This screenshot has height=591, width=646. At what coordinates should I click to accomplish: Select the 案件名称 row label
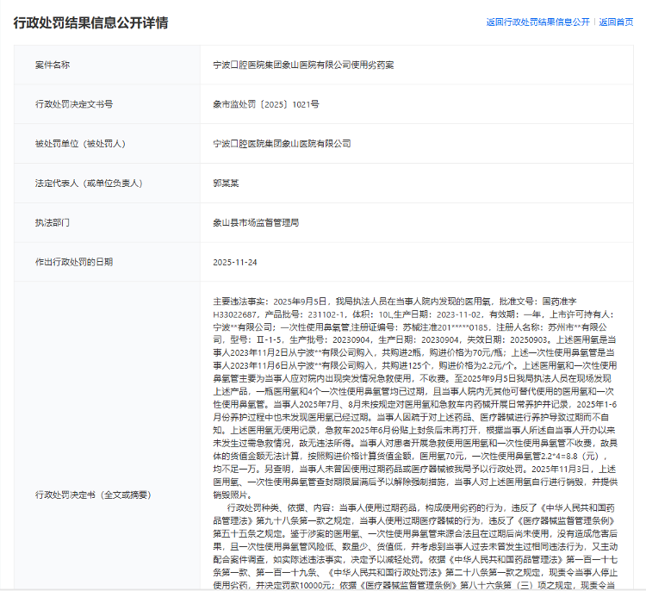(53, 65)
